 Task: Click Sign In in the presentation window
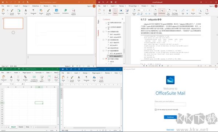point(89,6)
